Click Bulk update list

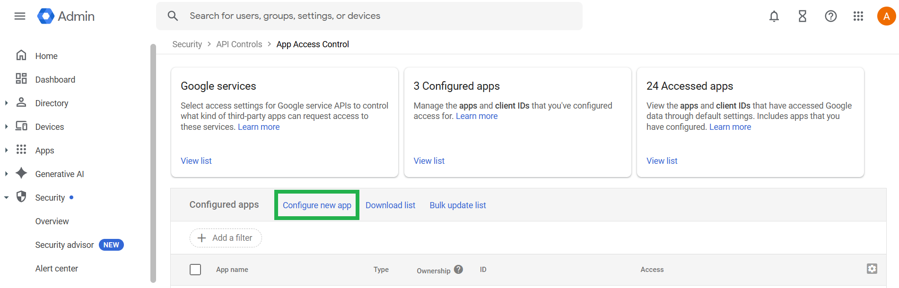(x=458, y=205)
